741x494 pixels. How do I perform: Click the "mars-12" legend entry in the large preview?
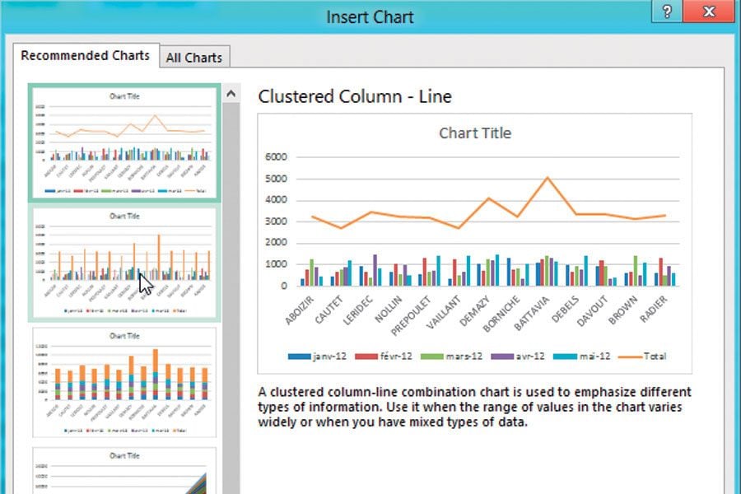tap(451, 356)
